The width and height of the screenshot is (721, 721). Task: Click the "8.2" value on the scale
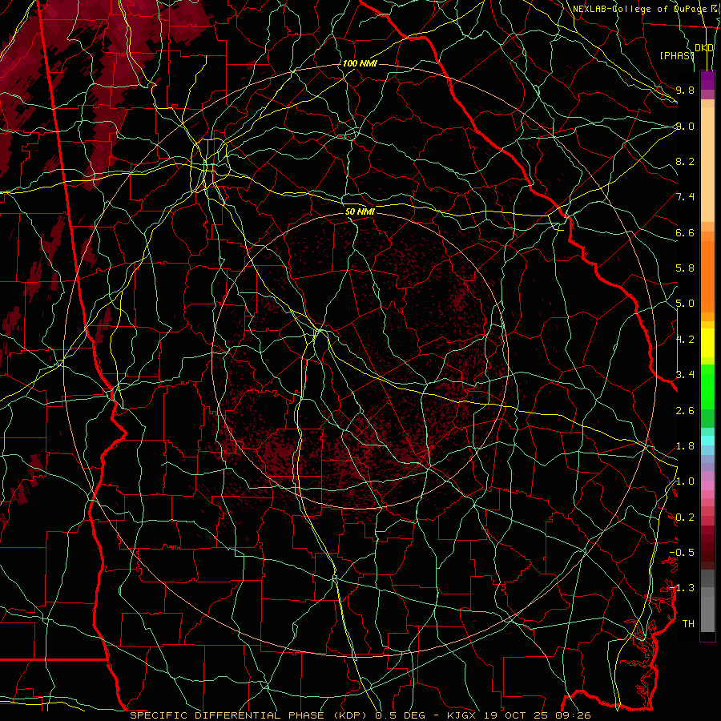[685, 161]
